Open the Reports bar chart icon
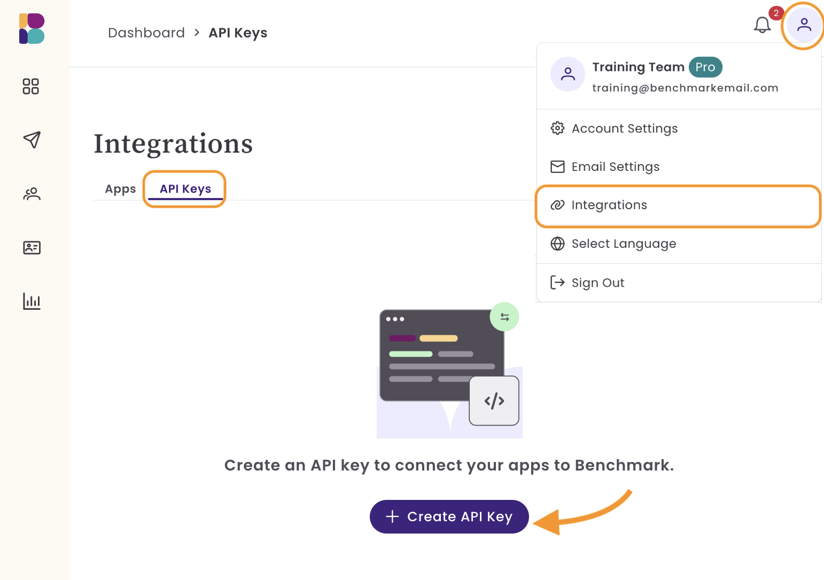 click(x=32, y=301)
